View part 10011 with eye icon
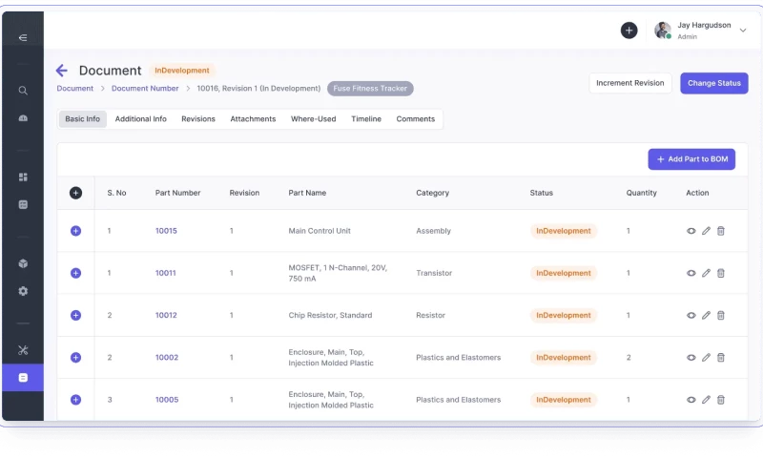Viewport: 763px width, 458px height. (x=691, y=273)
